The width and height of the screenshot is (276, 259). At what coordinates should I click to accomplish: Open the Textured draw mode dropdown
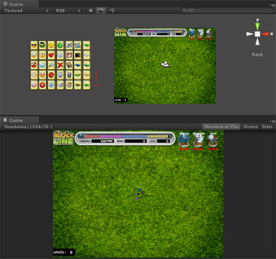coord(26,10)
